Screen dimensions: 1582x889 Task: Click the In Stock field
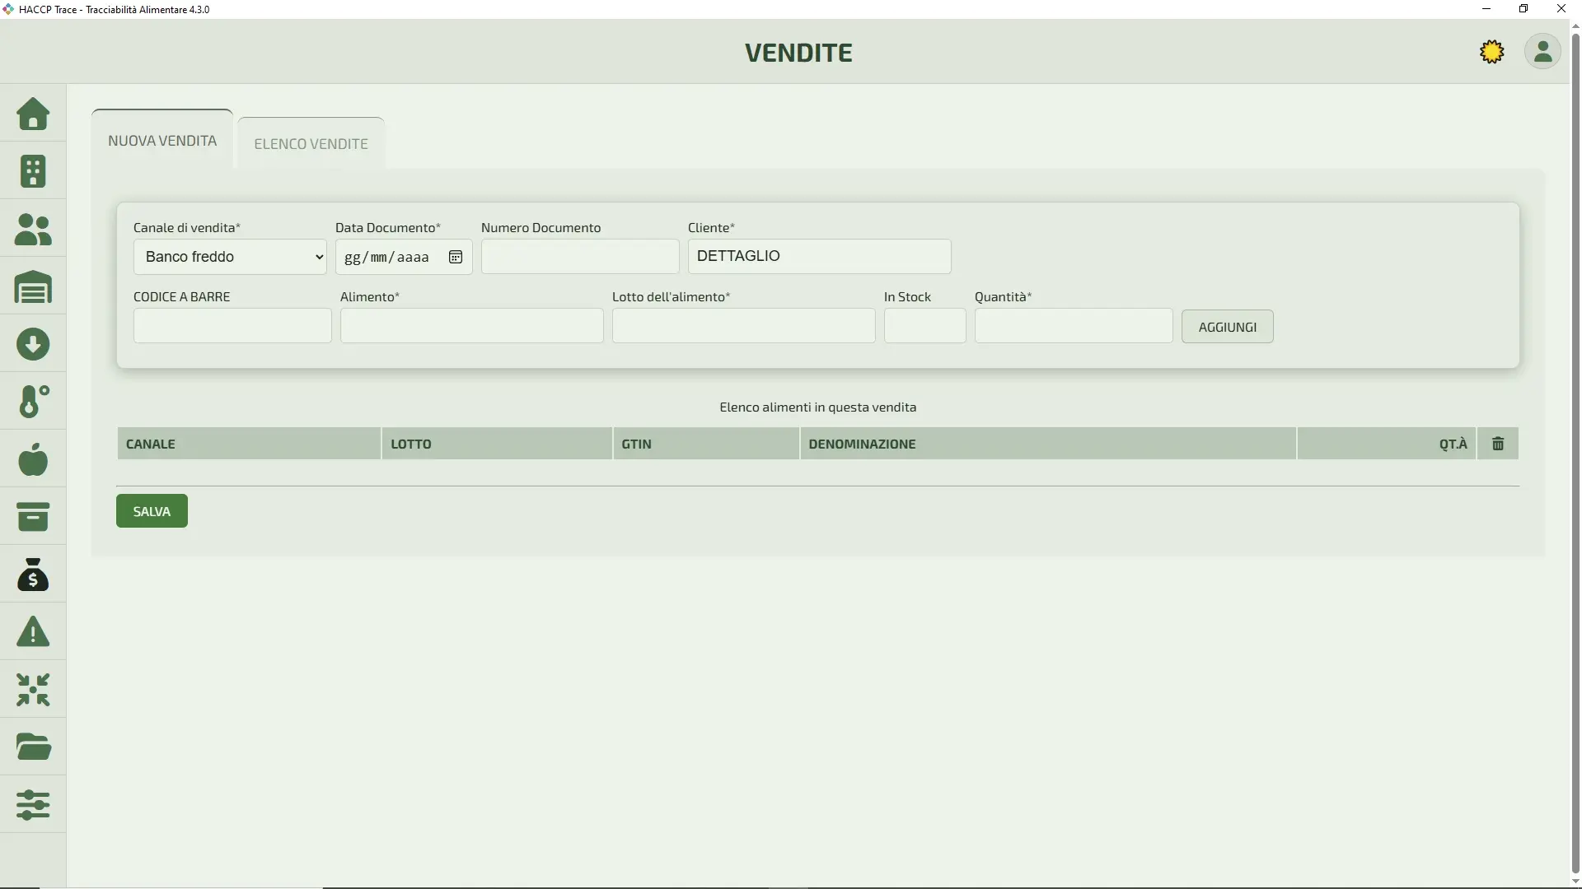click(924, 326)
